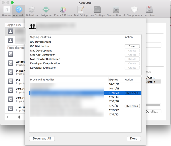171x146 pixels.
Task: Select the first profile expiring 16/11/15
Action: click(x=85, y=84)
